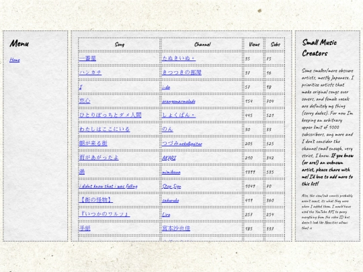Image resolution: width=363 pixels, height=272 pixels.
Task: Open the song link 雨があがったよ
Action: (99, 158)
